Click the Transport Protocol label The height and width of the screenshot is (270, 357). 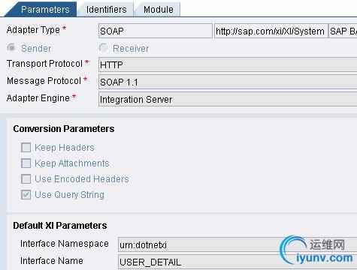point(44,64)
